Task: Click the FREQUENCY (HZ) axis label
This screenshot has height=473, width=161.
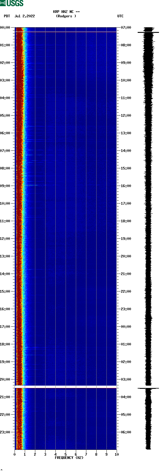Action: click(69, 458)
